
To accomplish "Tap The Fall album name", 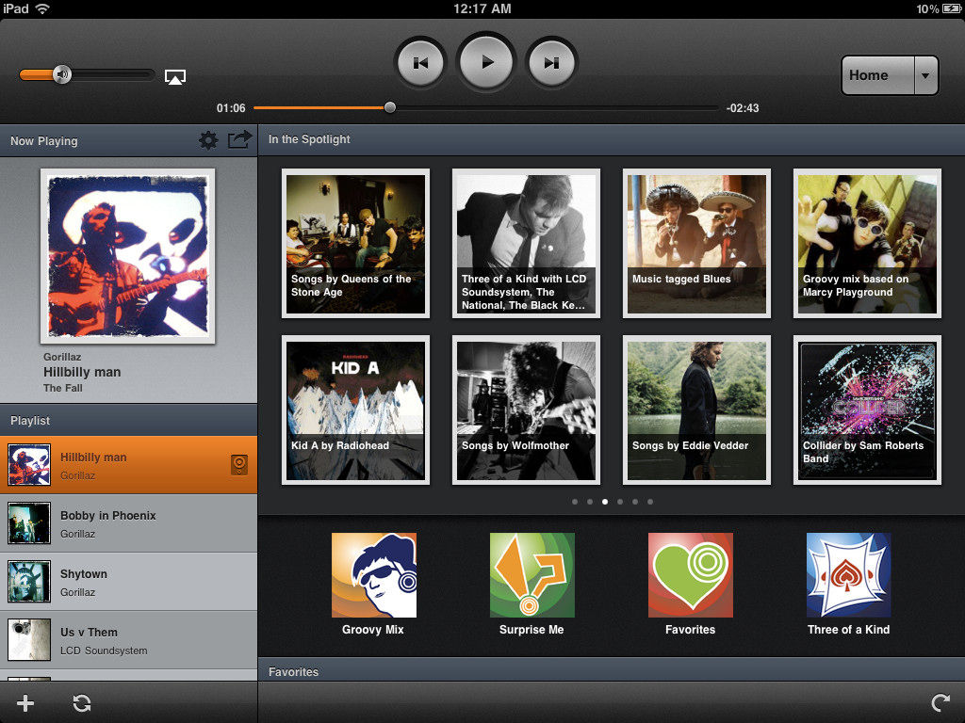I will pyautogui.click(x=63, y=388).
